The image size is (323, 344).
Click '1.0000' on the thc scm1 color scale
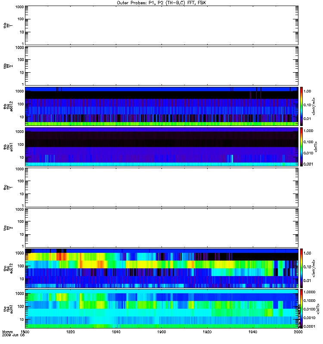tap(309, 292)
